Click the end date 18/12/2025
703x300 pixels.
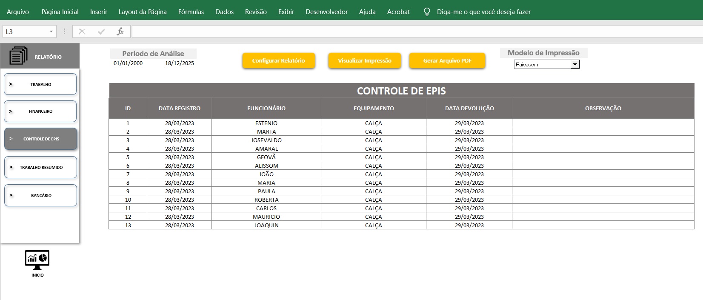pos(180,63)
